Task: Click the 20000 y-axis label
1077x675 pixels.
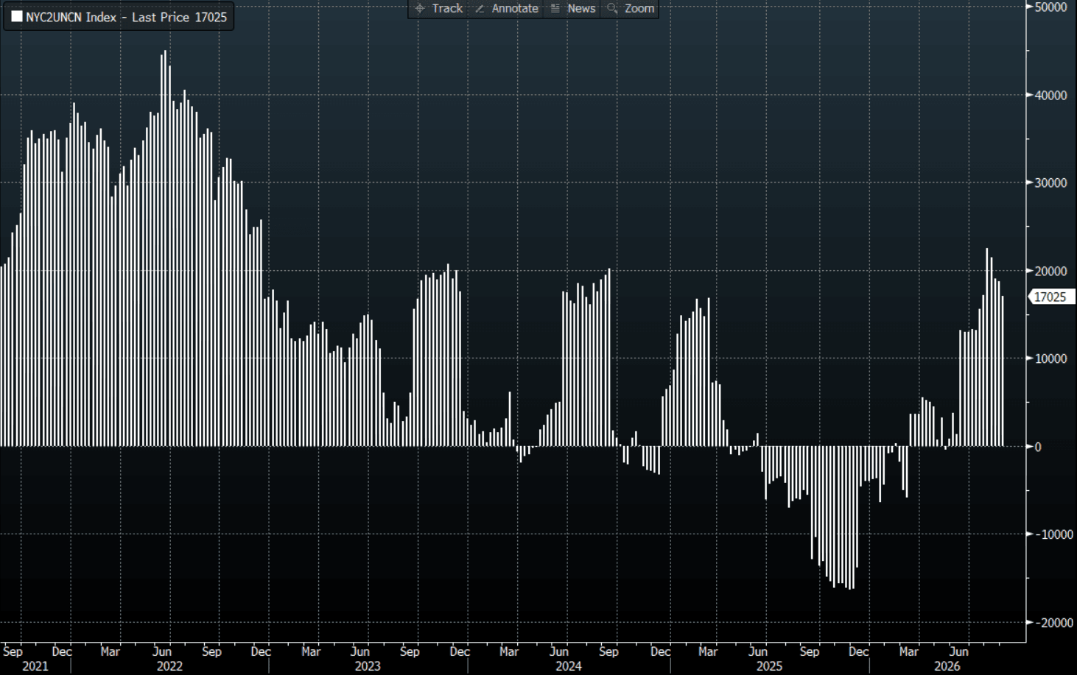Action: (x=1050, y=271)
